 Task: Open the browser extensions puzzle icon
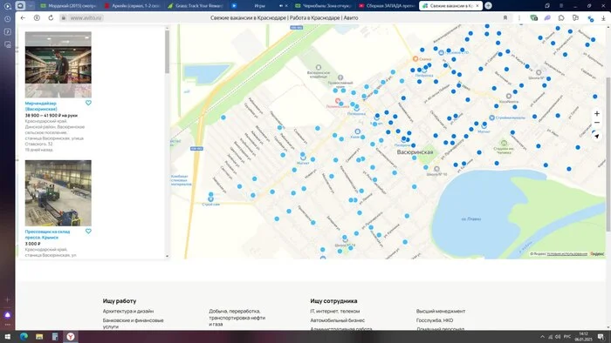[561, 18]
